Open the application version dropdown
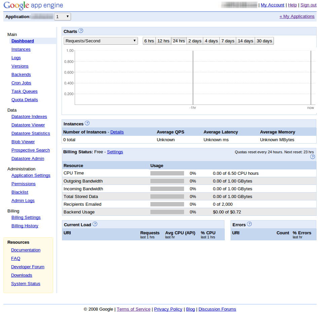The width and height of the screenshot is (320, 316). tap(63, 17)
